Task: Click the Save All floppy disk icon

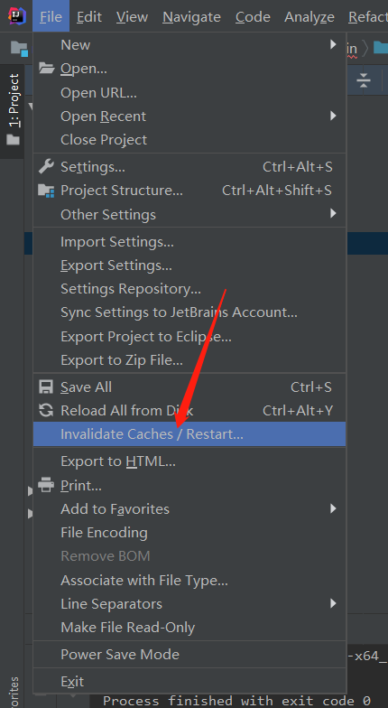Action: (x=46, y=387)
